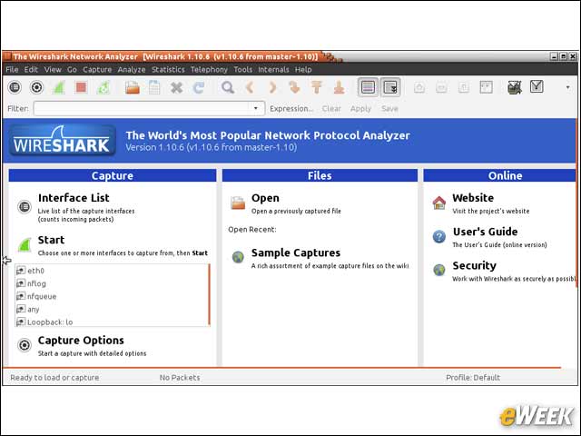Click into the display Filter input field
Screen dimensions: 581x436
coord(149,108)
